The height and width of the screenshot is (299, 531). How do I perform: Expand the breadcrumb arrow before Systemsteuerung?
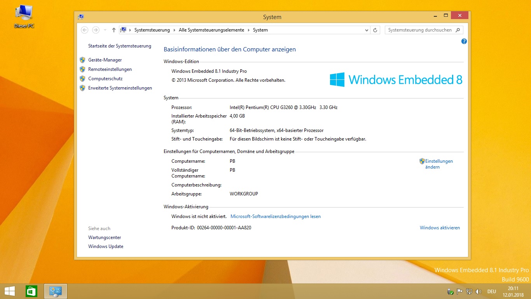[x=130, y=30]
